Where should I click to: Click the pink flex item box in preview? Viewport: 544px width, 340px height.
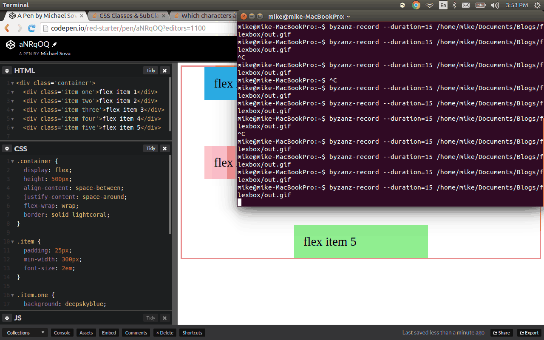pos(221,162)
